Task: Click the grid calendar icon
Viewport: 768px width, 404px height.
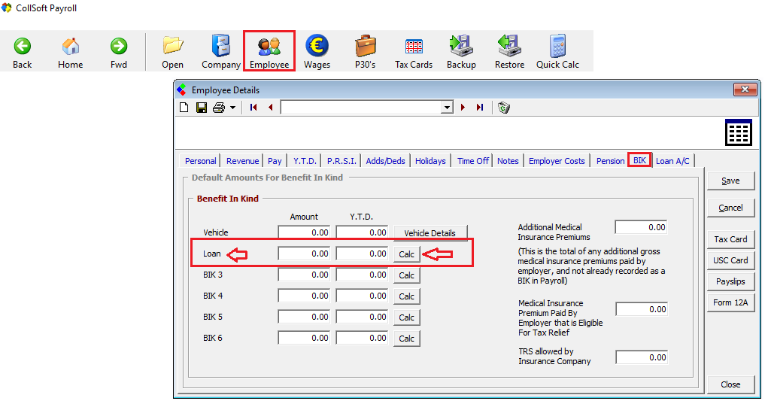Action: coord(739,132)
